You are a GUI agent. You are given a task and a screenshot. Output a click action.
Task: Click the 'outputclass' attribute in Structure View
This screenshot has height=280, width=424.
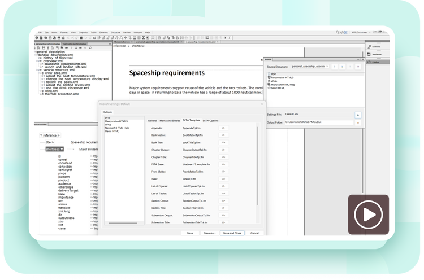pos(66,218)
